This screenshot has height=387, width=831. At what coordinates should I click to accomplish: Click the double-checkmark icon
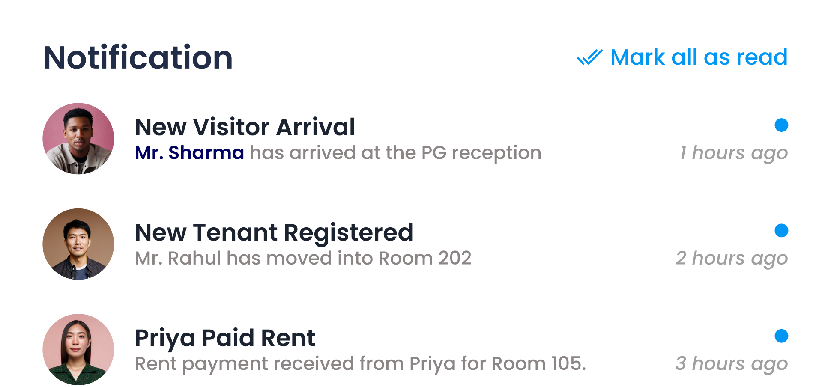(590, 57)
